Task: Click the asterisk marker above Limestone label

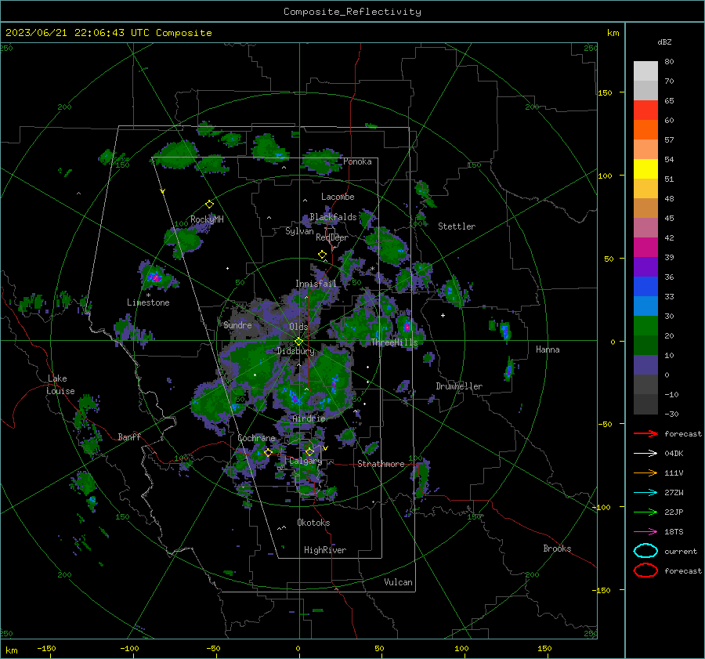Action: pyautogui.click(x=148, y=295)
